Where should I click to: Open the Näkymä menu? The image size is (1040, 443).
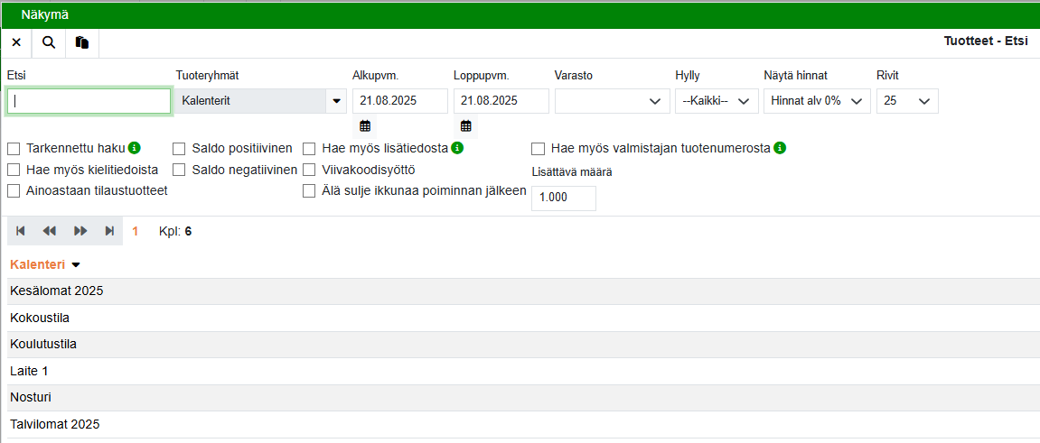[x=45, y=14]
